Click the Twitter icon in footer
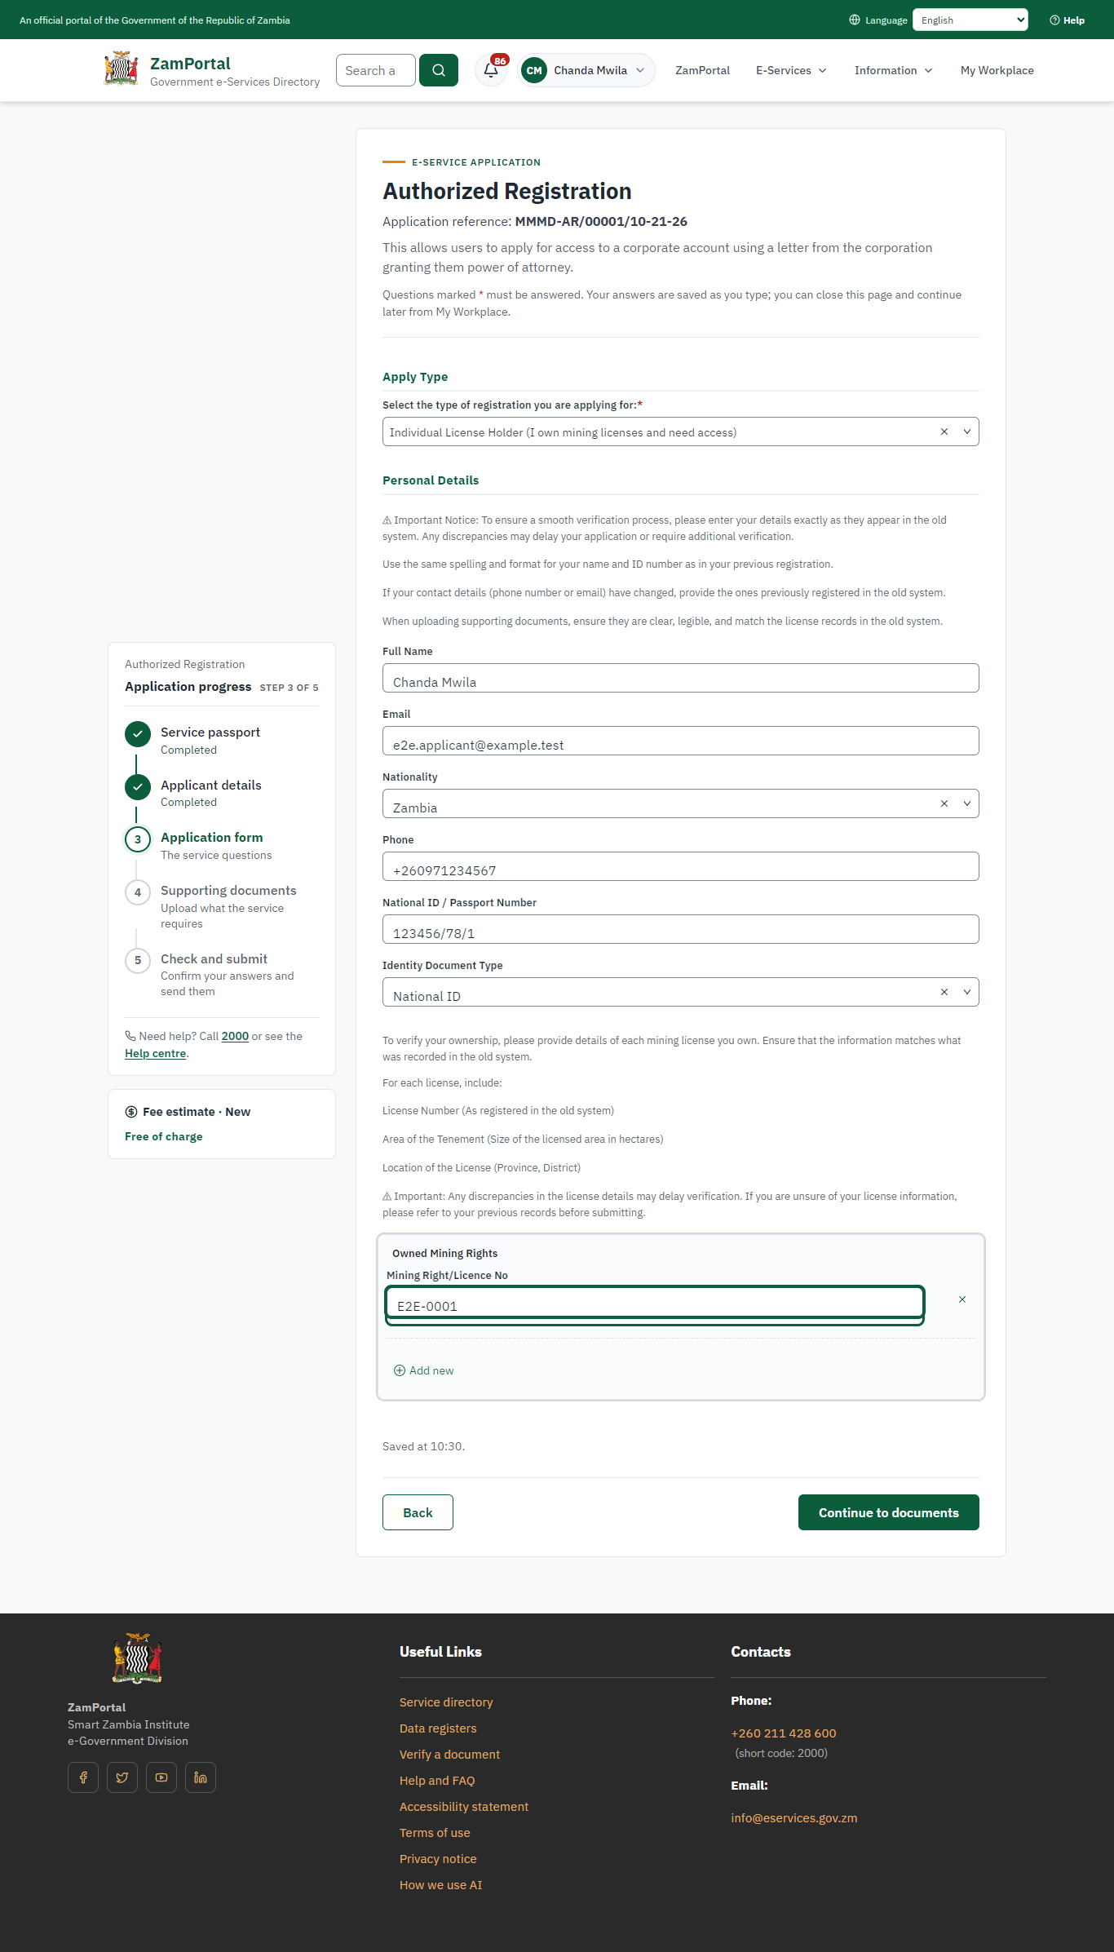 122,1777
